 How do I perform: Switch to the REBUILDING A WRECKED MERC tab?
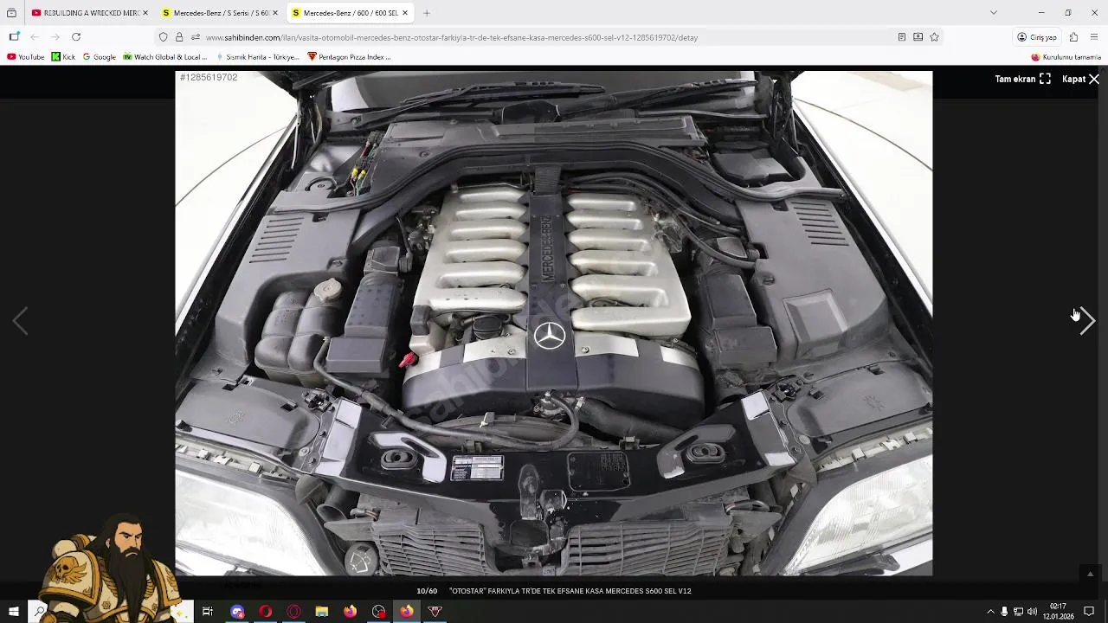click(90, 13)
